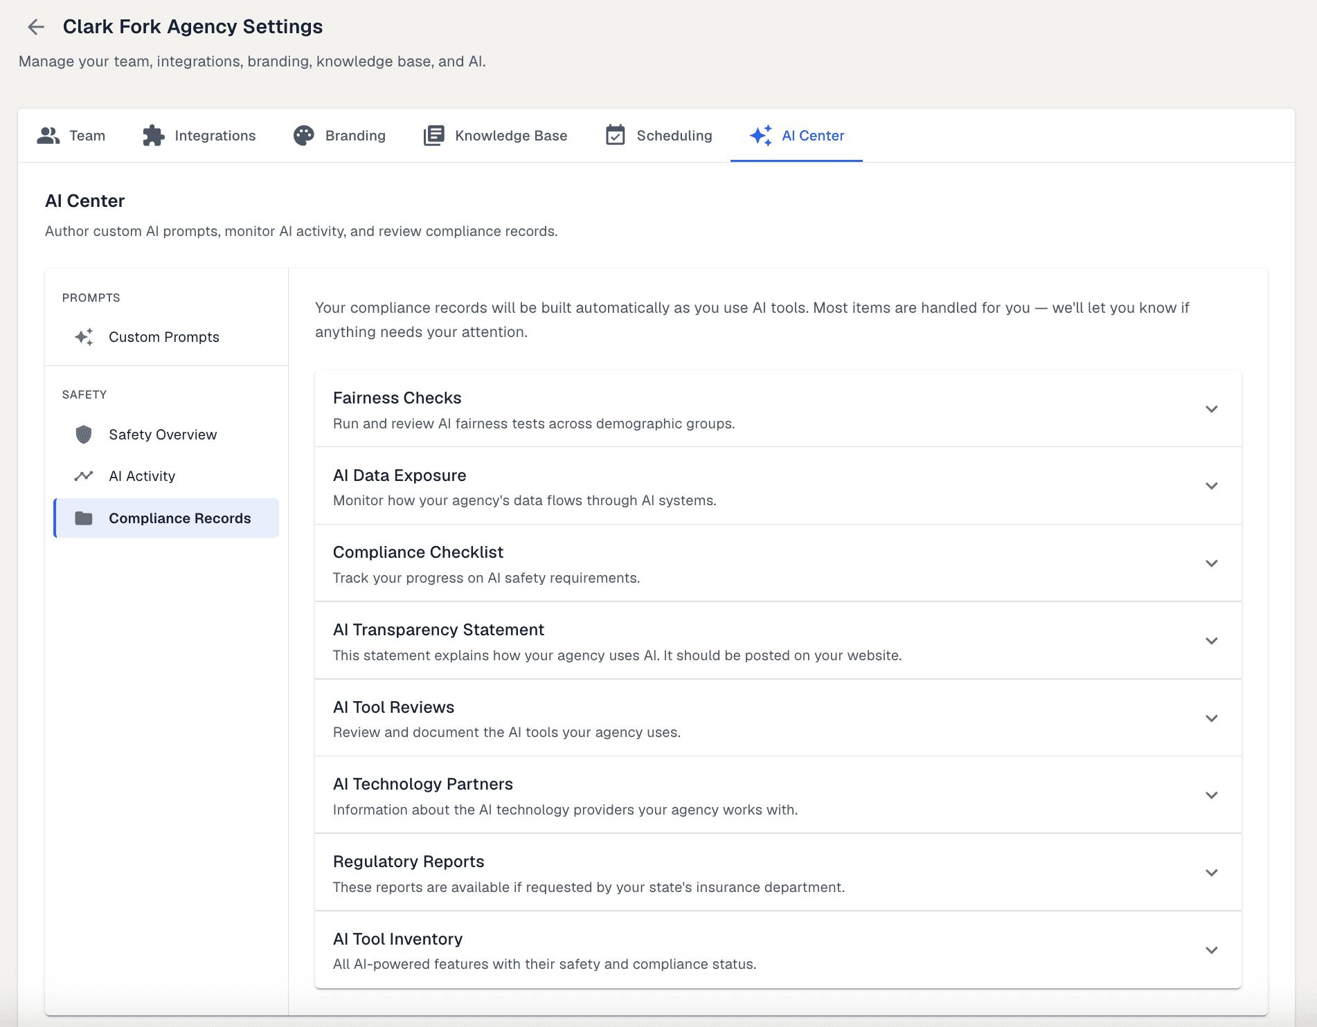Click the Fairness Checks section title
Screen dimensions: 1317x1027
tap(397, 398)
